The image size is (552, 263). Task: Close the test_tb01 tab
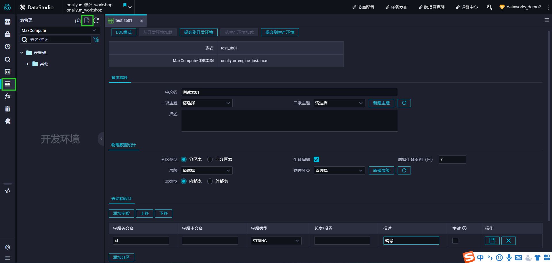coord(141,21)
